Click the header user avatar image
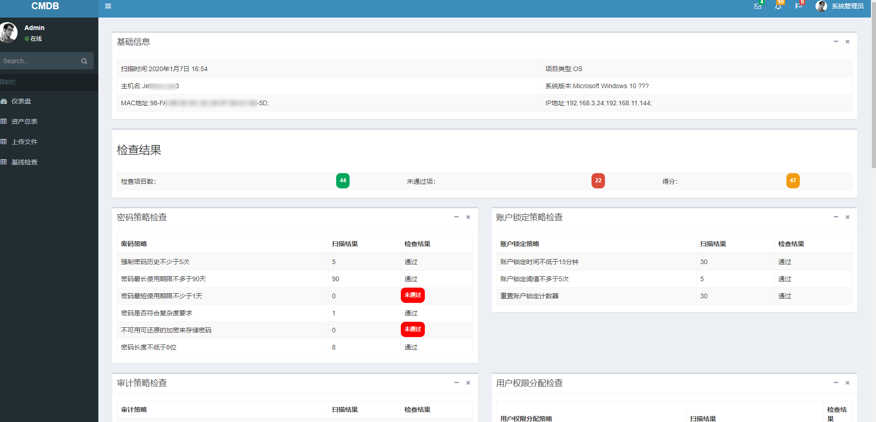This screenshot has width=876, height=422. tap(821, 6)
